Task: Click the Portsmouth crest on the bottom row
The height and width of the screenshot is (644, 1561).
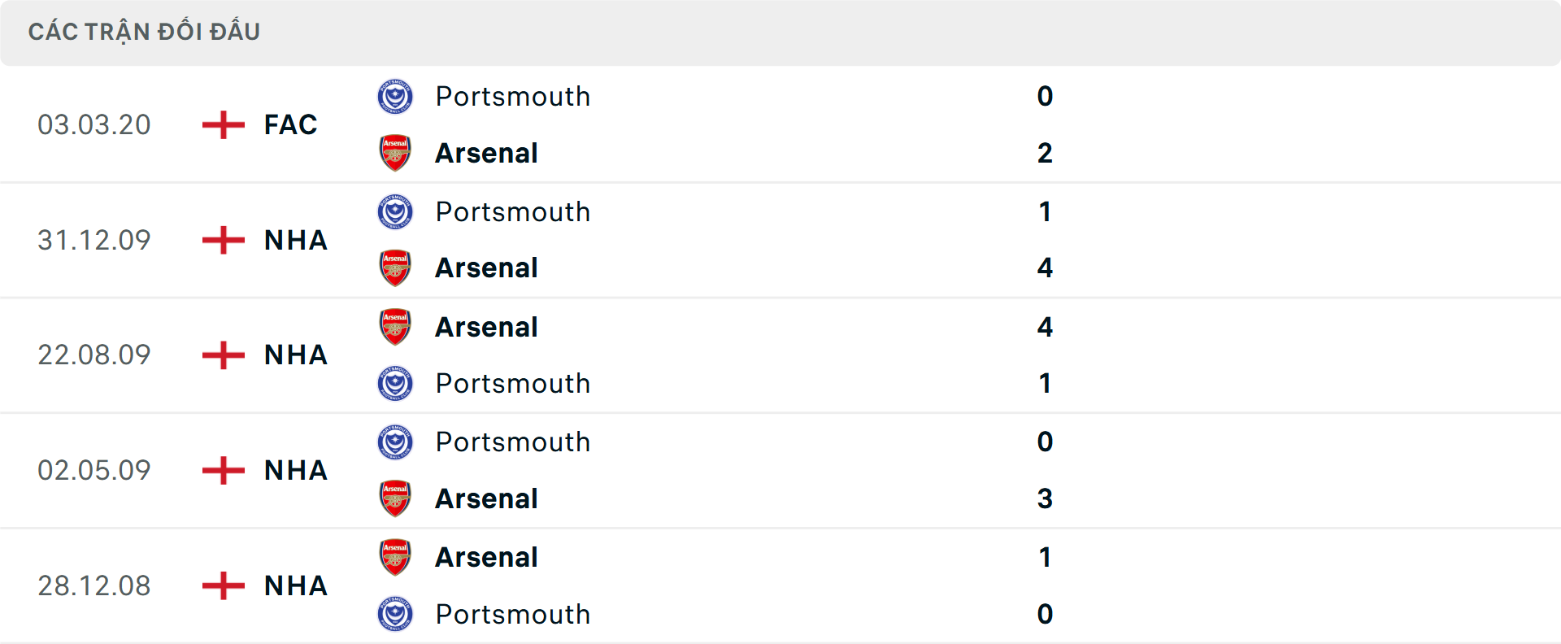Action: pyautogui.click(x=395, y=613)
